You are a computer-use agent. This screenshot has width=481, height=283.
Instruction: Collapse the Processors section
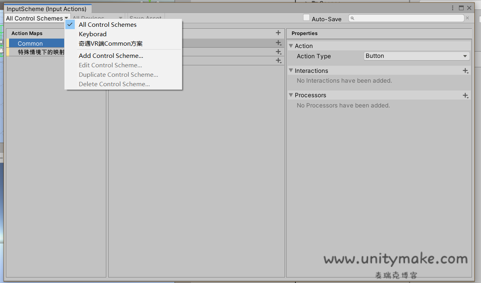(291, 95)
